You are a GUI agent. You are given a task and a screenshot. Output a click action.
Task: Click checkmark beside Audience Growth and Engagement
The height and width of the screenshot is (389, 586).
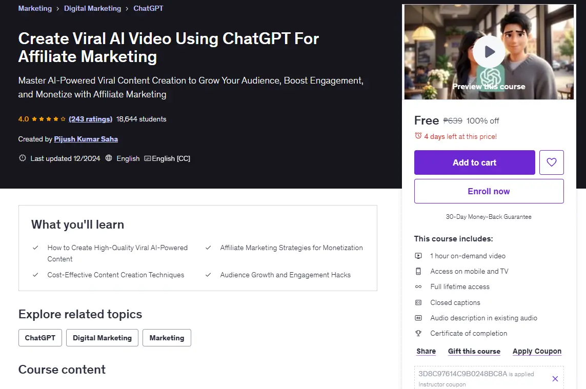point(208,275)
